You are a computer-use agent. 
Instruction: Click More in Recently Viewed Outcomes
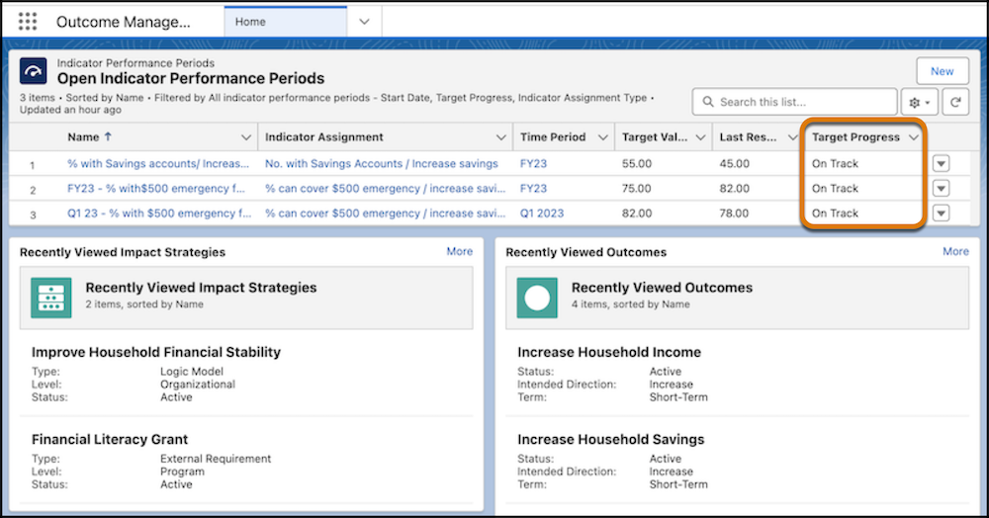tap(955, 251)
